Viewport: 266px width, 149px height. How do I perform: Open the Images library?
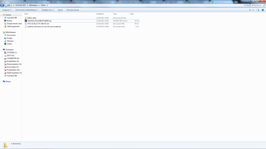click(x=10, y=38)
